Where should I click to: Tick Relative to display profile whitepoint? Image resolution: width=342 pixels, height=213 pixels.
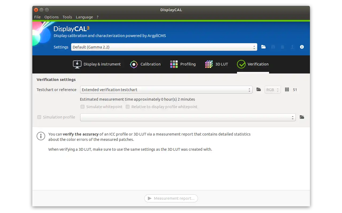click(x=128, y=107)
